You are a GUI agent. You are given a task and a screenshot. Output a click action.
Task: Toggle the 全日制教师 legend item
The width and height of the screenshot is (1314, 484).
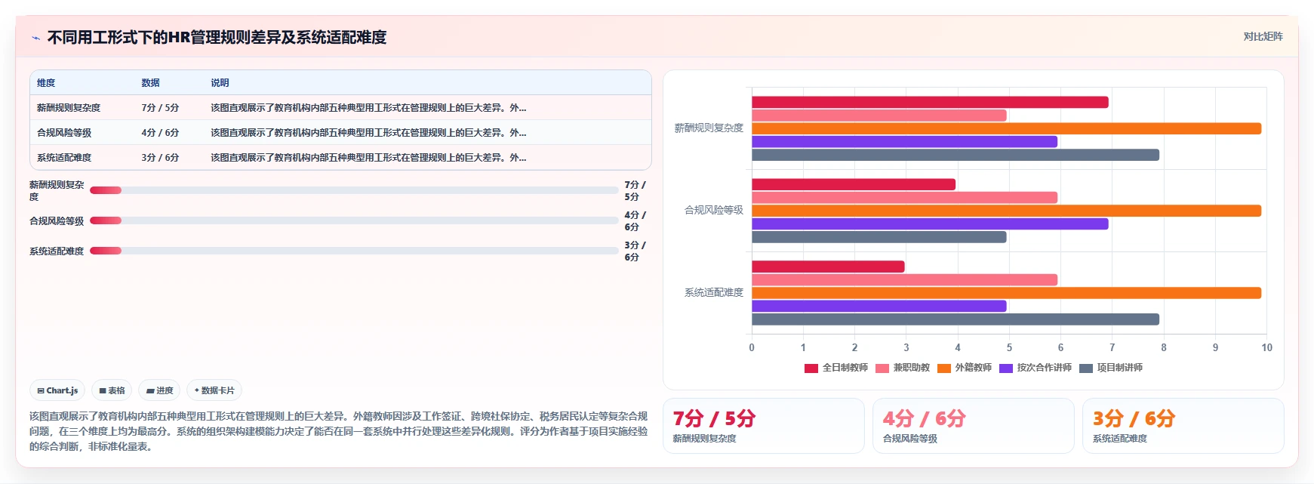coord(836,368)
